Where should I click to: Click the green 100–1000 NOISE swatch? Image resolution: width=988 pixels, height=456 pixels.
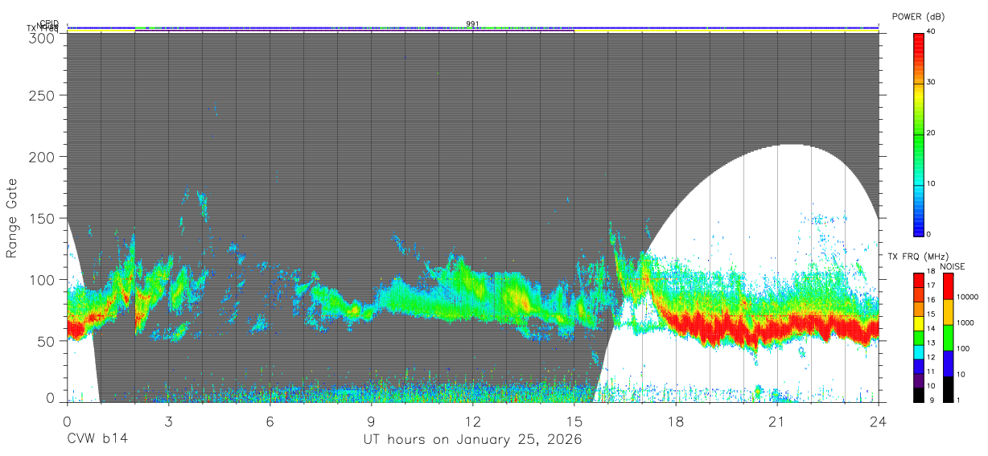tap(947, 337)
